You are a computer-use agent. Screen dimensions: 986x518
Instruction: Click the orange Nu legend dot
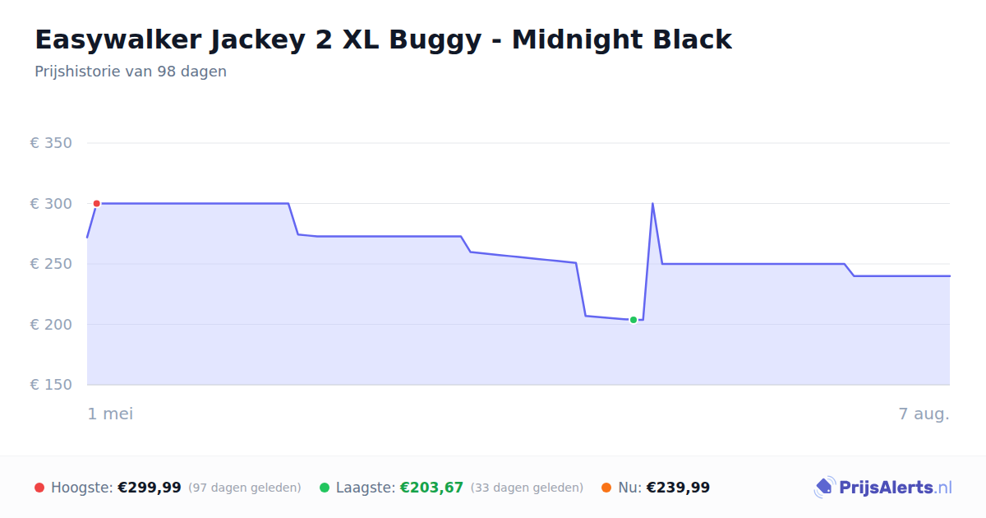pyautogui.click(x=606, y=488)
